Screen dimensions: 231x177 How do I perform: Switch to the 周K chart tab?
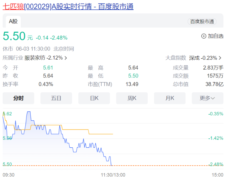[132, 98]
